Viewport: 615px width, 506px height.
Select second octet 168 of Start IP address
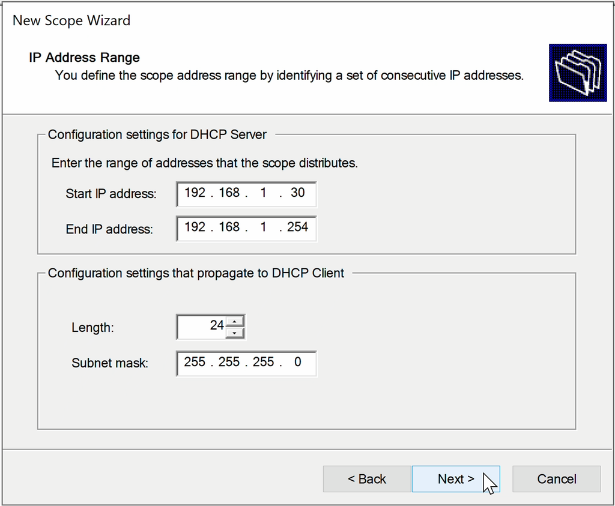click(x=229, y=193)
